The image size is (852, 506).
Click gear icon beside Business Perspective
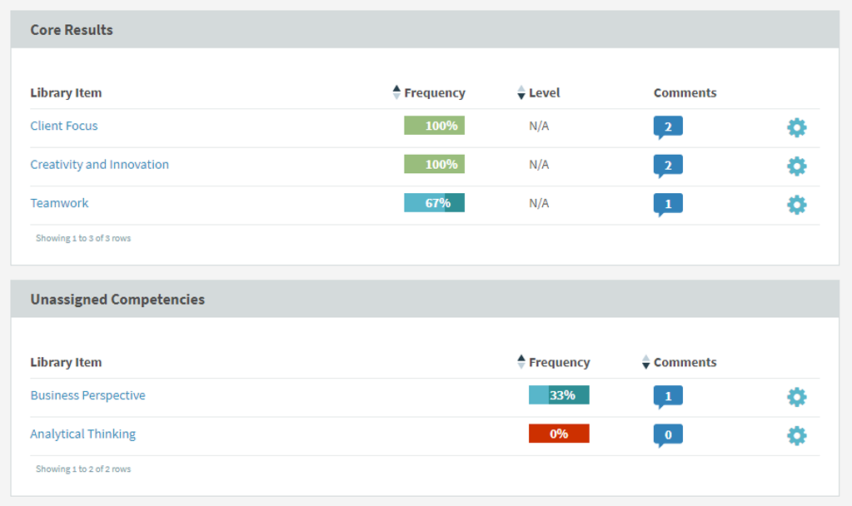[797, 397]
